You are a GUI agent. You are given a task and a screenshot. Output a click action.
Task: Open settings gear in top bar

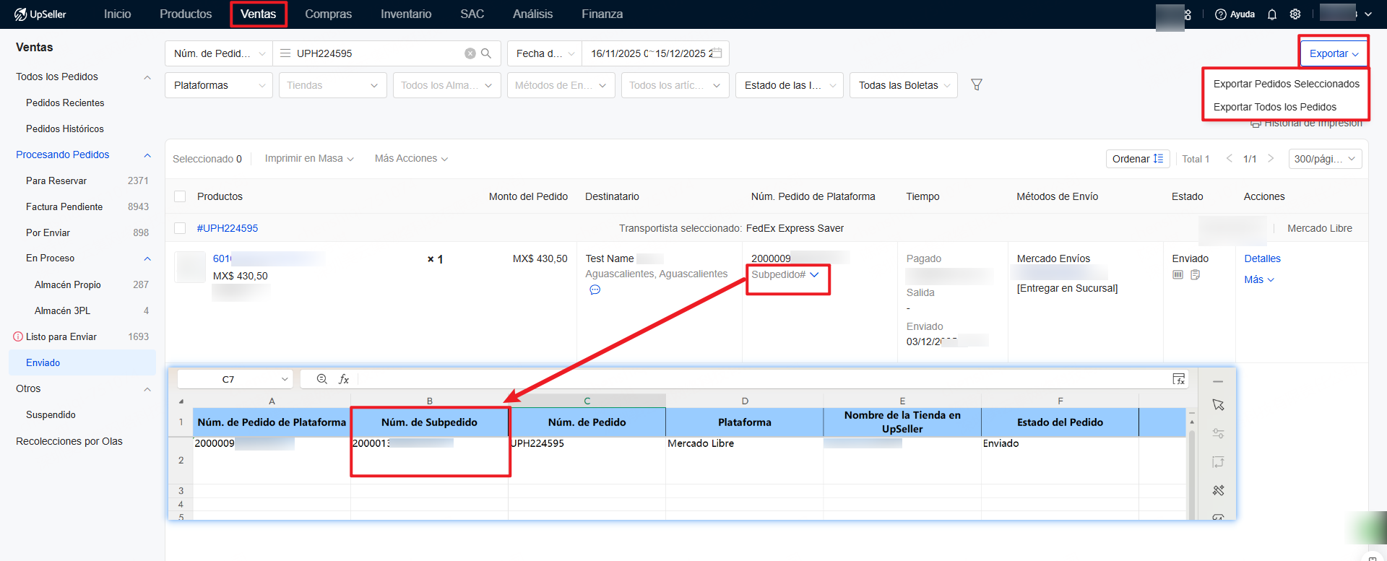1295,14
